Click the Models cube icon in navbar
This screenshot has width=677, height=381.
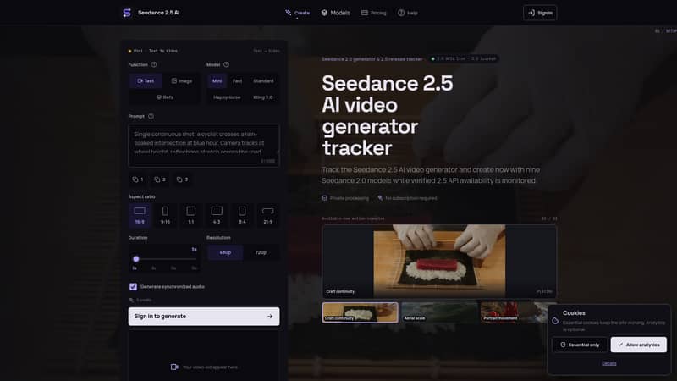tap(324, 13)
